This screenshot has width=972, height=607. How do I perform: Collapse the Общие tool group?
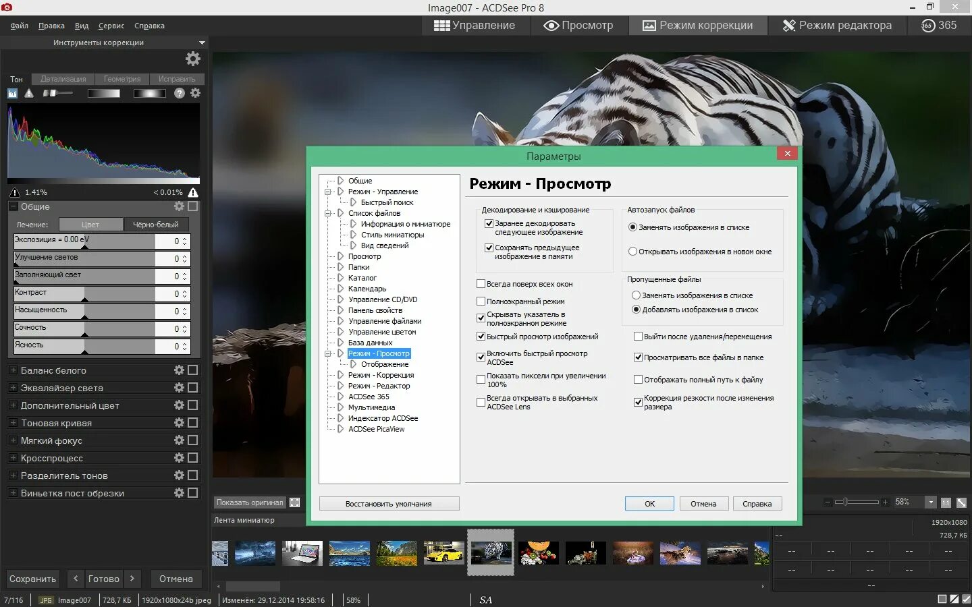click(x=13, y=206)
